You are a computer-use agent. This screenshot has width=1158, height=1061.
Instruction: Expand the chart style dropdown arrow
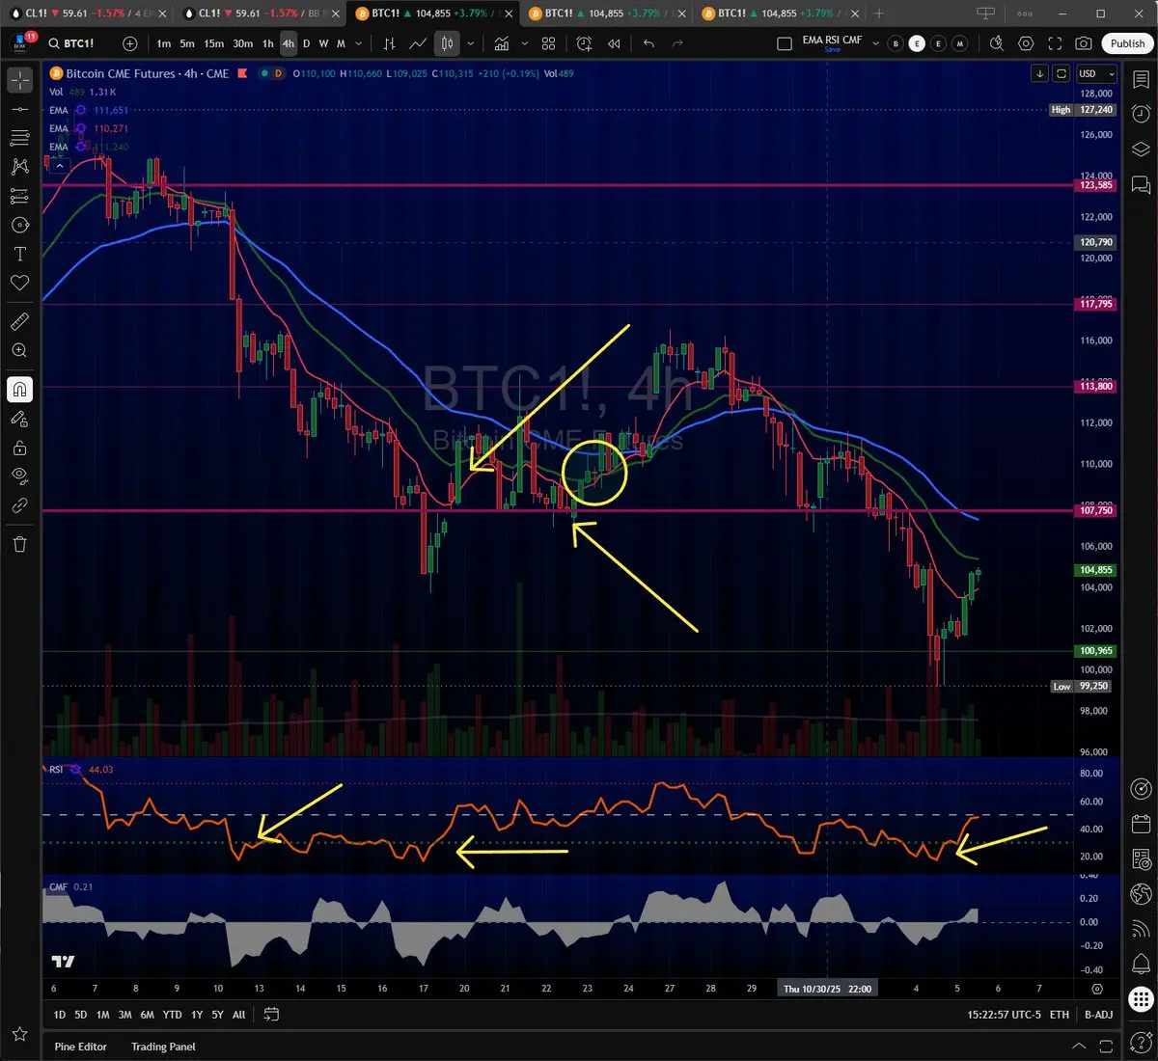tap(471, 43)
